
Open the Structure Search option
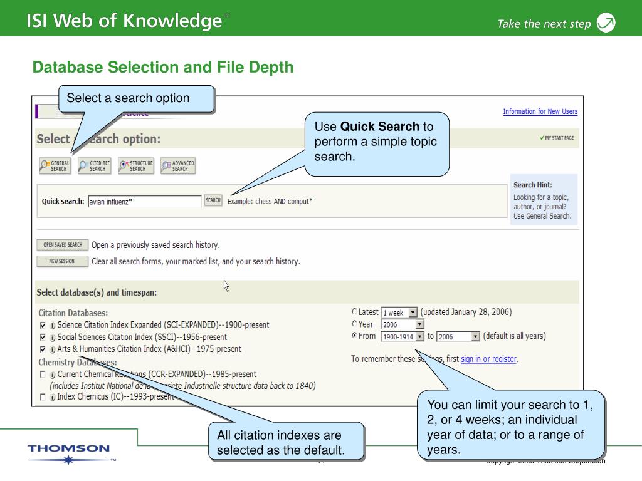click(x=136, y=166)
